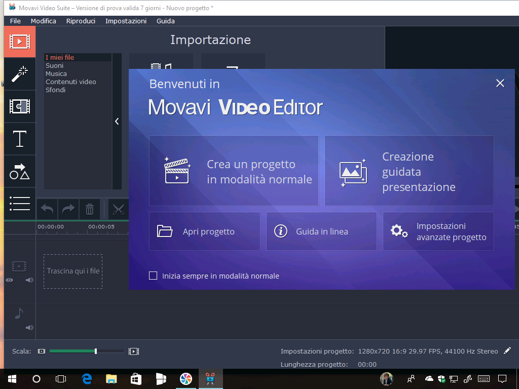519x389 pixels.
Task: Open the More tools list tab
Action: (x=20, y=204)
